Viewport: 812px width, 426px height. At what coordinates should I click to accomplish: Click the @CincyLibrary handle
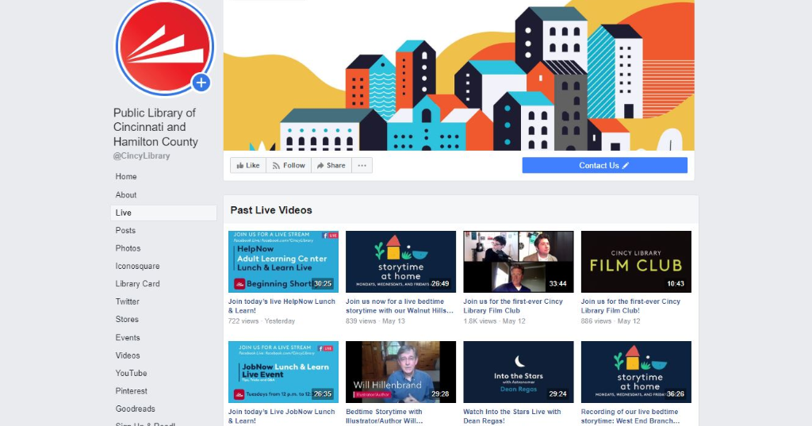[141, 156]
